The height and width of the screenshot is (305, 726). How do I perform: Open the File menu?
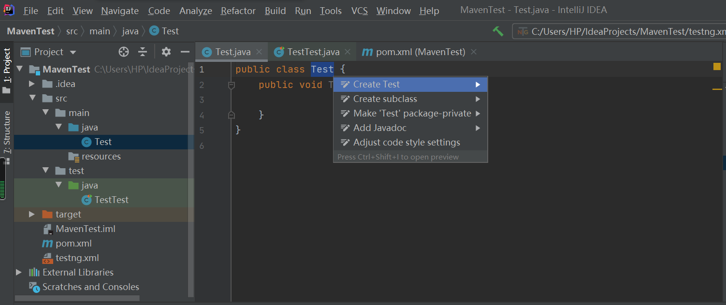click(30, 11)
